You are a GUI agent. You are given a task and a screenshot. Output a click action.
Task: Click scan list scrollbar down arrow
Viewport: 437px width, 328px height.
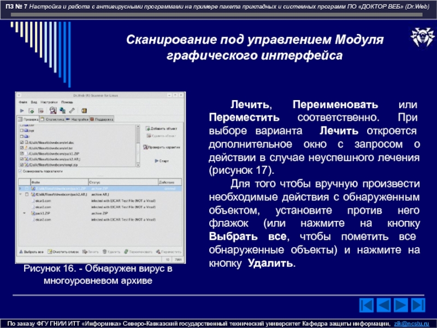(138, 165)
